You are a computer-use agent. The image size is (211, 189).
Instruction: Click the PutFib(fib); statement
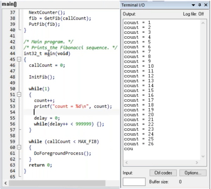pyautogui.click(x=44, y=24)
